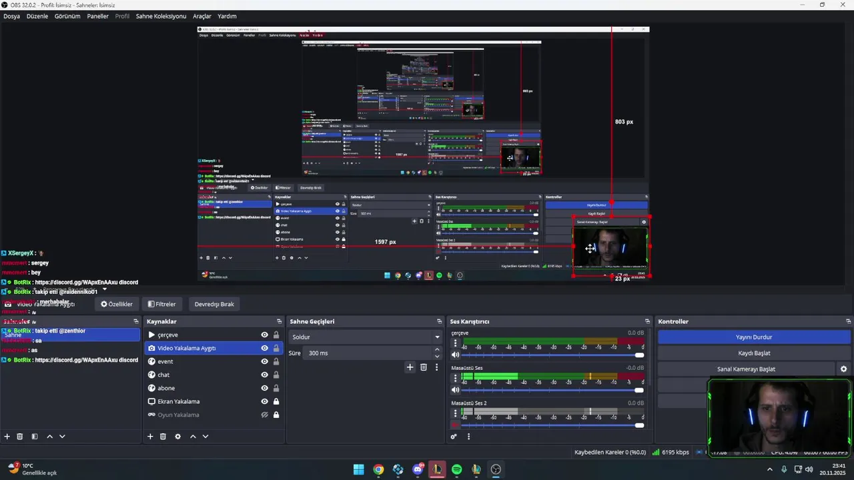The image size is (854, 480).
Task: Click Yayını Durdur to stop streaming
Action: coord(754,337)
